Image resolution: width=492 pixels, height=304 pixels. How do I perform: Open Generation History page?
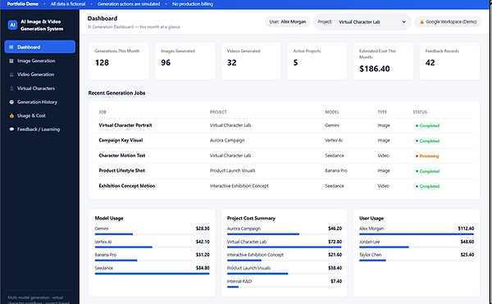coord(40,102)
